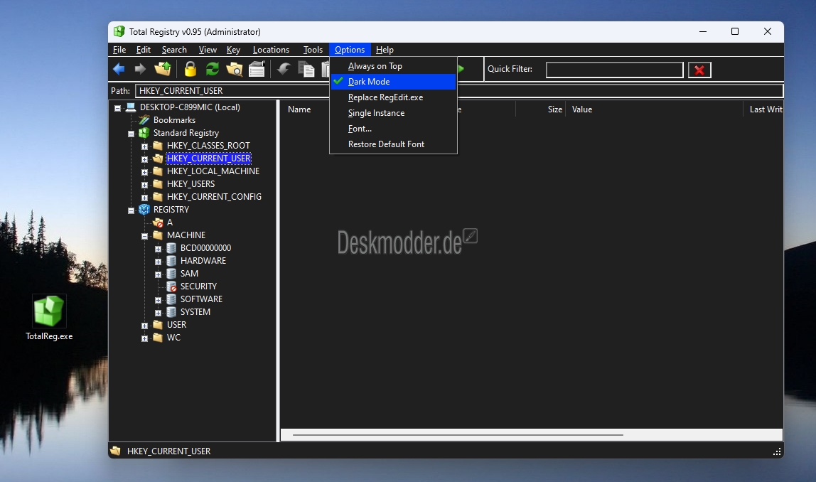Screen dimensions: 816x482
Task: Open the Help menu
Action: (x=385, y=50)
